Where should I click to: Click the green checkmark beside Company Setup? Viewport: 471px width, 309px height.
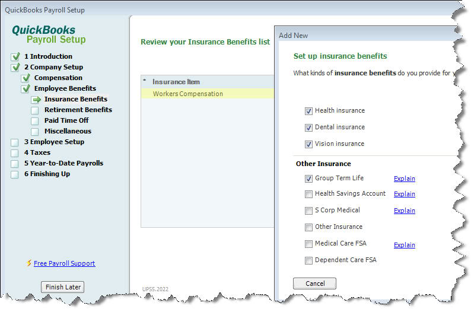15,67
